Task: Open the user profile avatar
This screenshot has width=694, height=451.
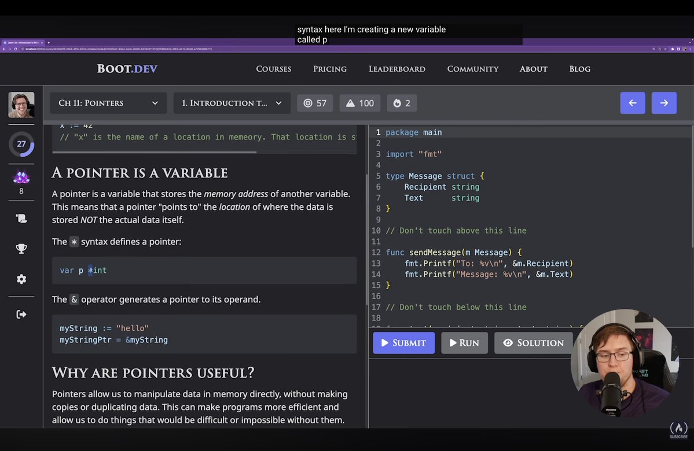Action: 21,105
